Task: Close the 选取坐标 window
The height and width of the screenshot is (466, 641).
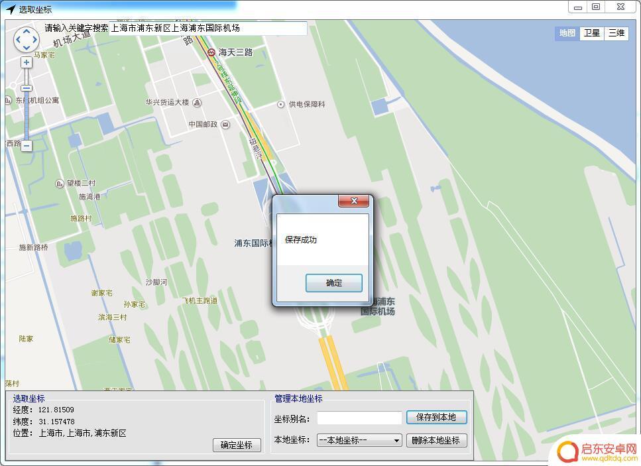Action: (x=620, y=7)
